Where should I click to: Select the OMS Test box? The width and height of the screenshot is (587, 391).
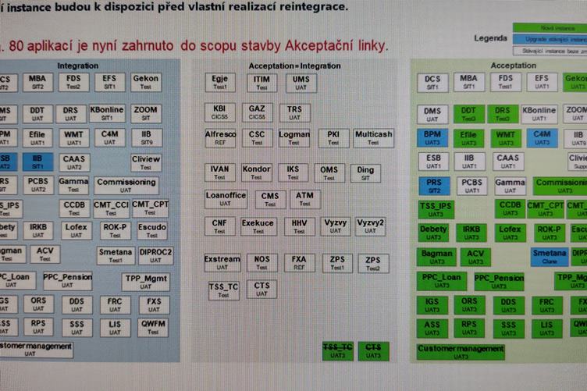pos(329,173)
